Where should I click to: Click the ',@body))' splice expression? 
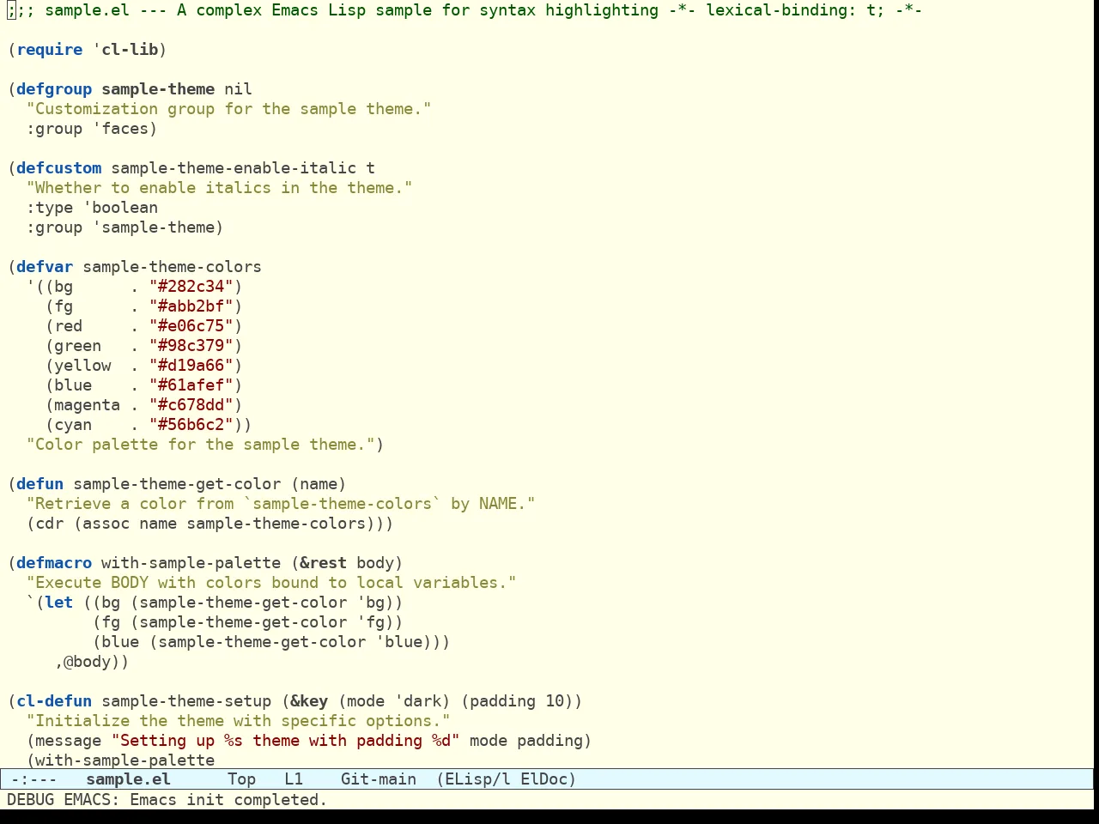click(x=92, y=662)
